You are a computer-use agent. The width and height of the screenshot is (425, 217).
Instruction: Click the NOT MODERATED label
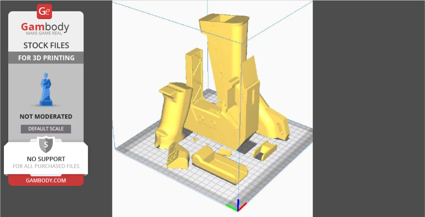point(46,116)
